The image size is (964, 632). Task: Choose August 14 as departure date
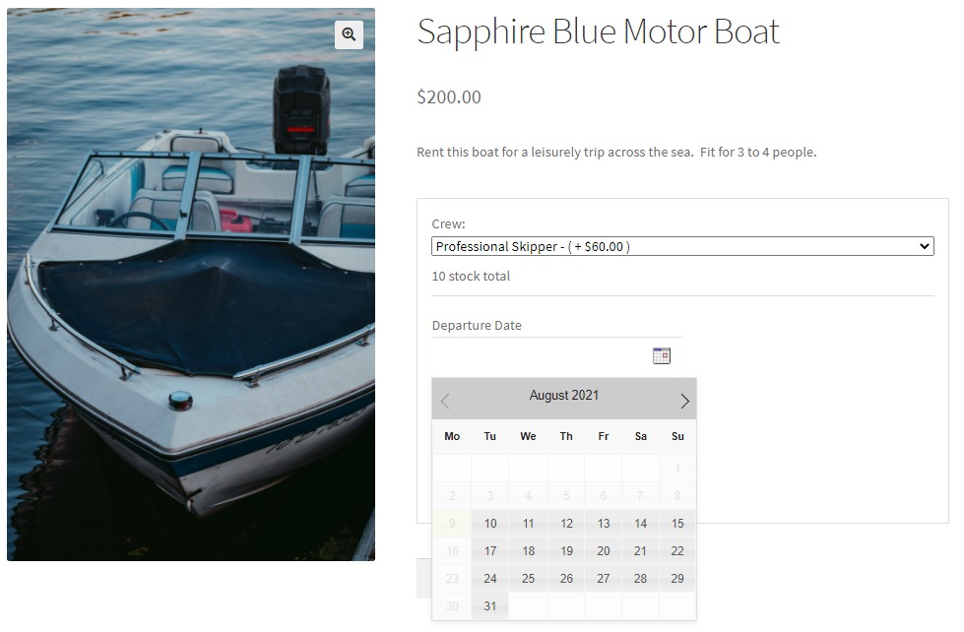(x=640, y=524)
